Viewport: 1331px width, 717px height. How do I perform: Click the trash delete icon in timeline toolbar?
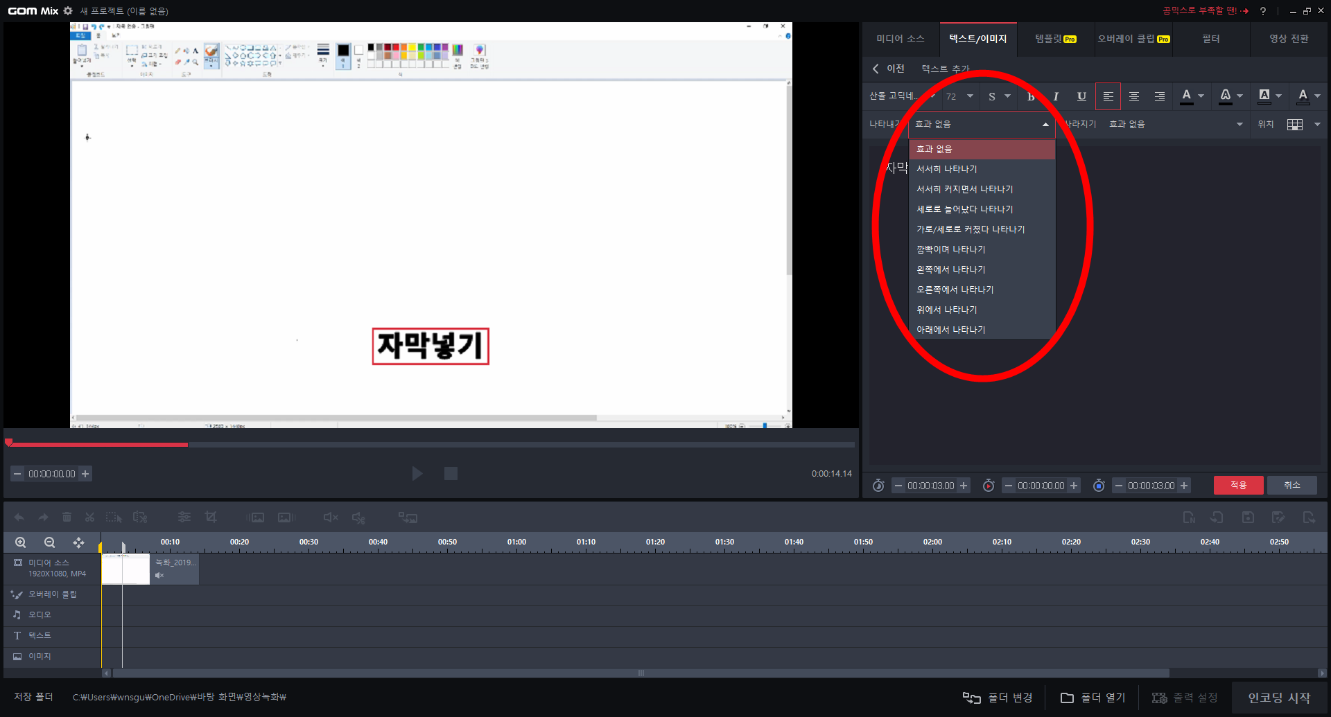[x=67, y=517]
